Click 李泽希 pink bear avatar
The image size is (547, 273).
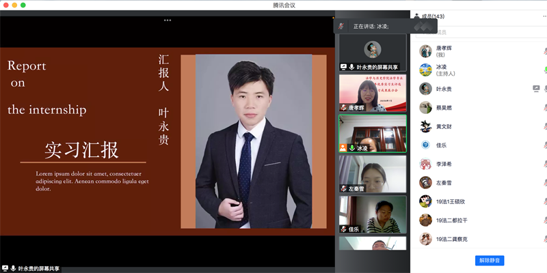point(425,164)
